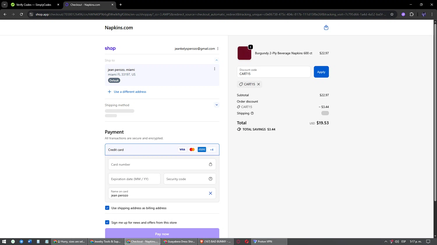The image size is (437, 245).
Task: Click Use a different address link
Action: [x=130, y=92]
